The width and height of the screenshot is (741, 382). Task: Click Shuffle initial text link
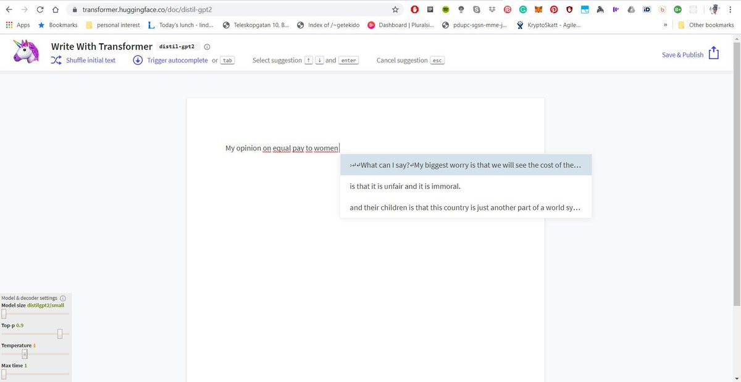tap(91, 60)
